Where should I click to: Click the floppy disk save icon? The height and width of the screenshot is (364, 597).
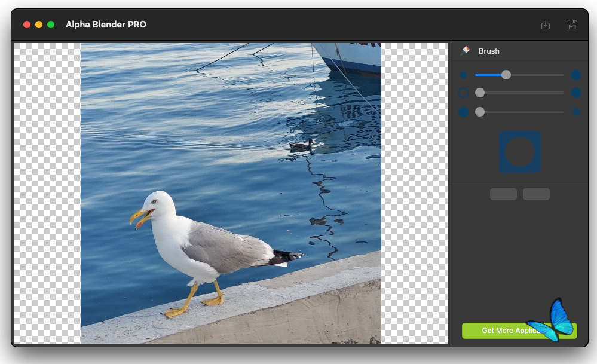click(572, 25)
